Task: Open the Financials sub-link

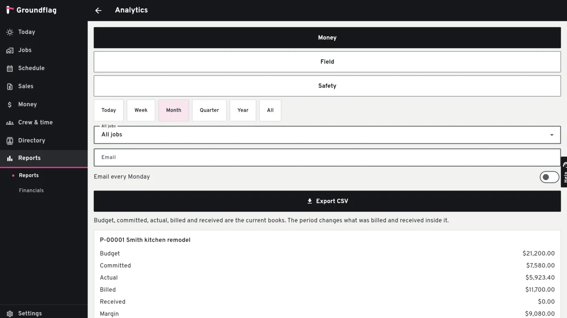Action: point(31,191)
